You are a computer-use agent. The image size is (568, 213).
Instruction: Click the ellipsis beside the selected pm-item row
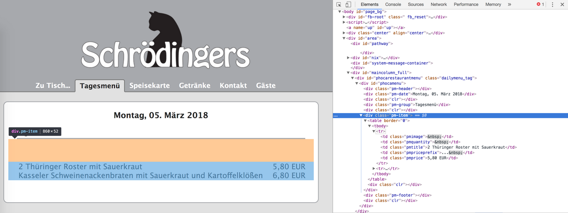(336, 115)
